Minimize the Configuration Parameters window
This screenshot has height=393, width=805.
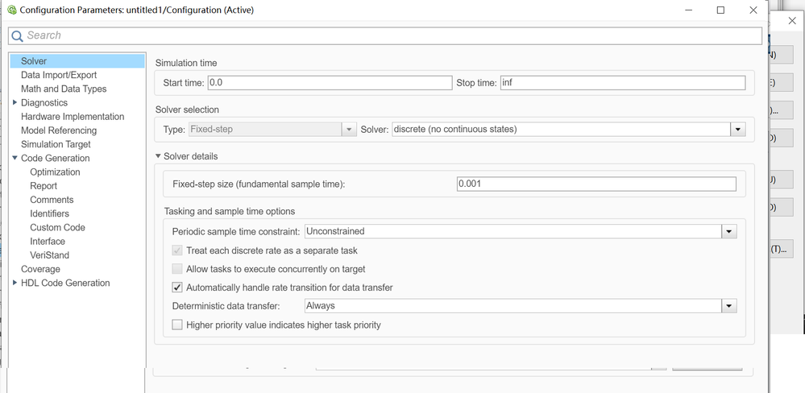click(687, 10)
